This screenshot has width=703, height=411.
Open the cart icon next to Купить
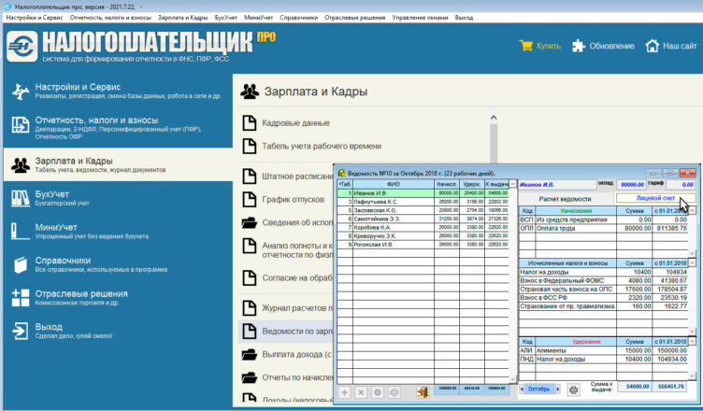point(526,46)
